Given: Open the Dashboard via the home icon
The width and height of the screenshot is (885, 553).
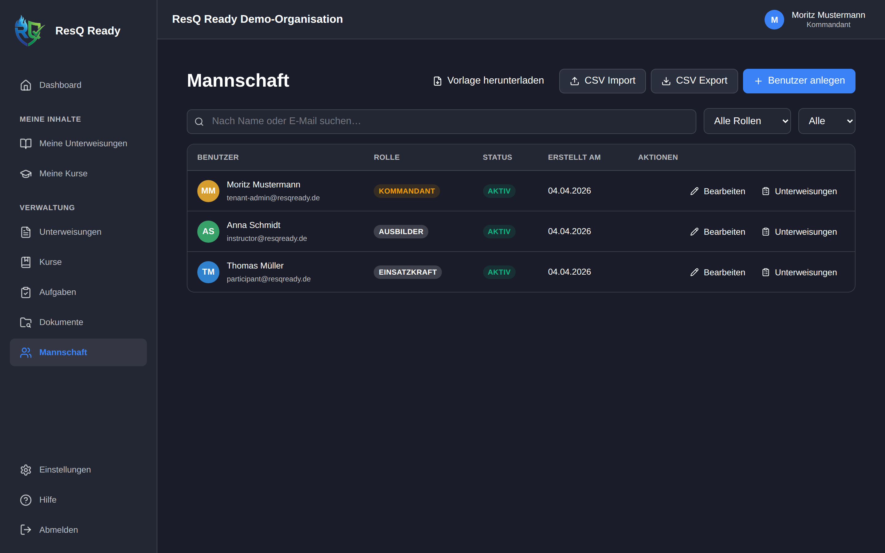Looking at the screenshot, I should point(26,85).
